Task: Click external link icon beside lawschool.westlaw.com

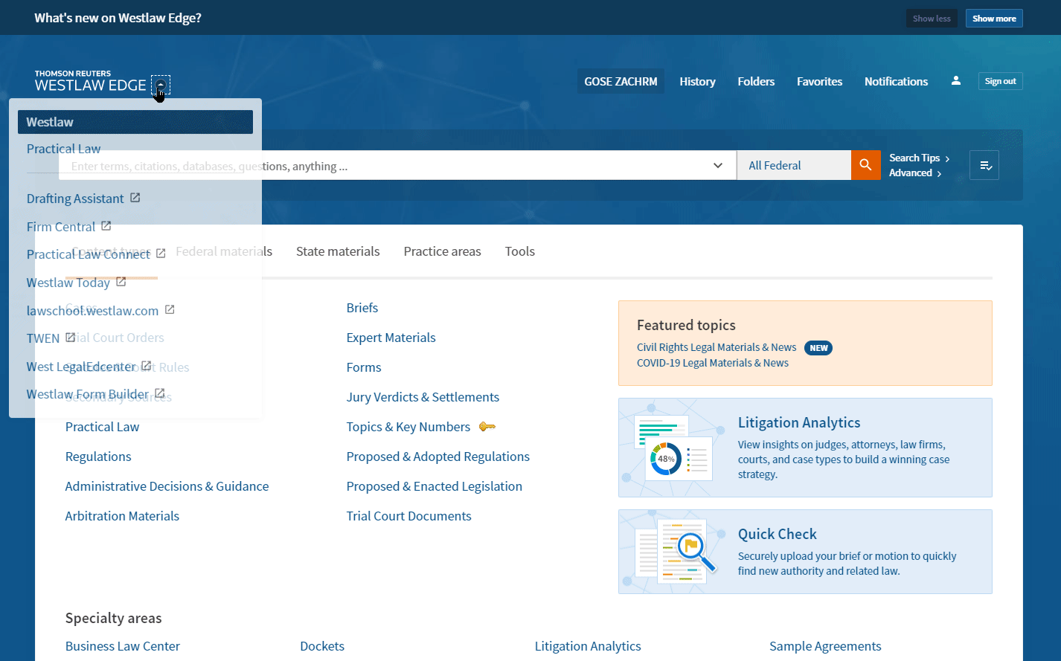Action: point(170,309)
